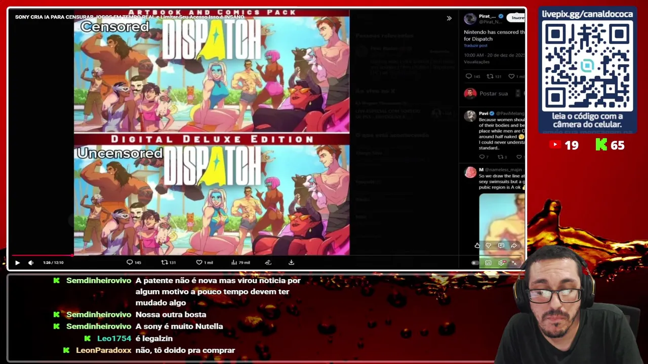Click the thumbs down icon on the video

coord(489,246)
